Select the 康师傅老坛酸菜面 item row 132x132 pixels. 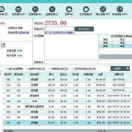(67, 107)
